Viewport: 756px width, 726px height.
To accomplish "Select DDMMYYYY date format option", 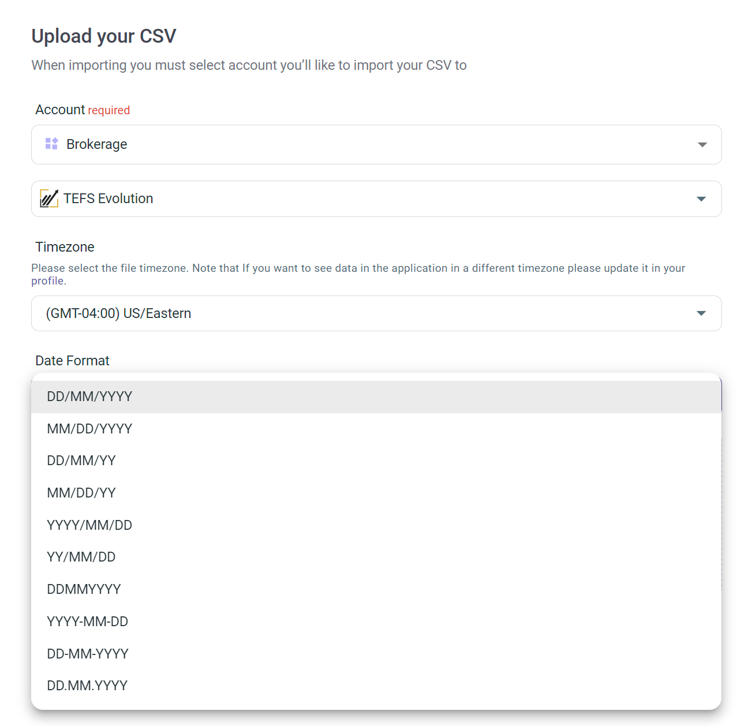I will point(84,589).
